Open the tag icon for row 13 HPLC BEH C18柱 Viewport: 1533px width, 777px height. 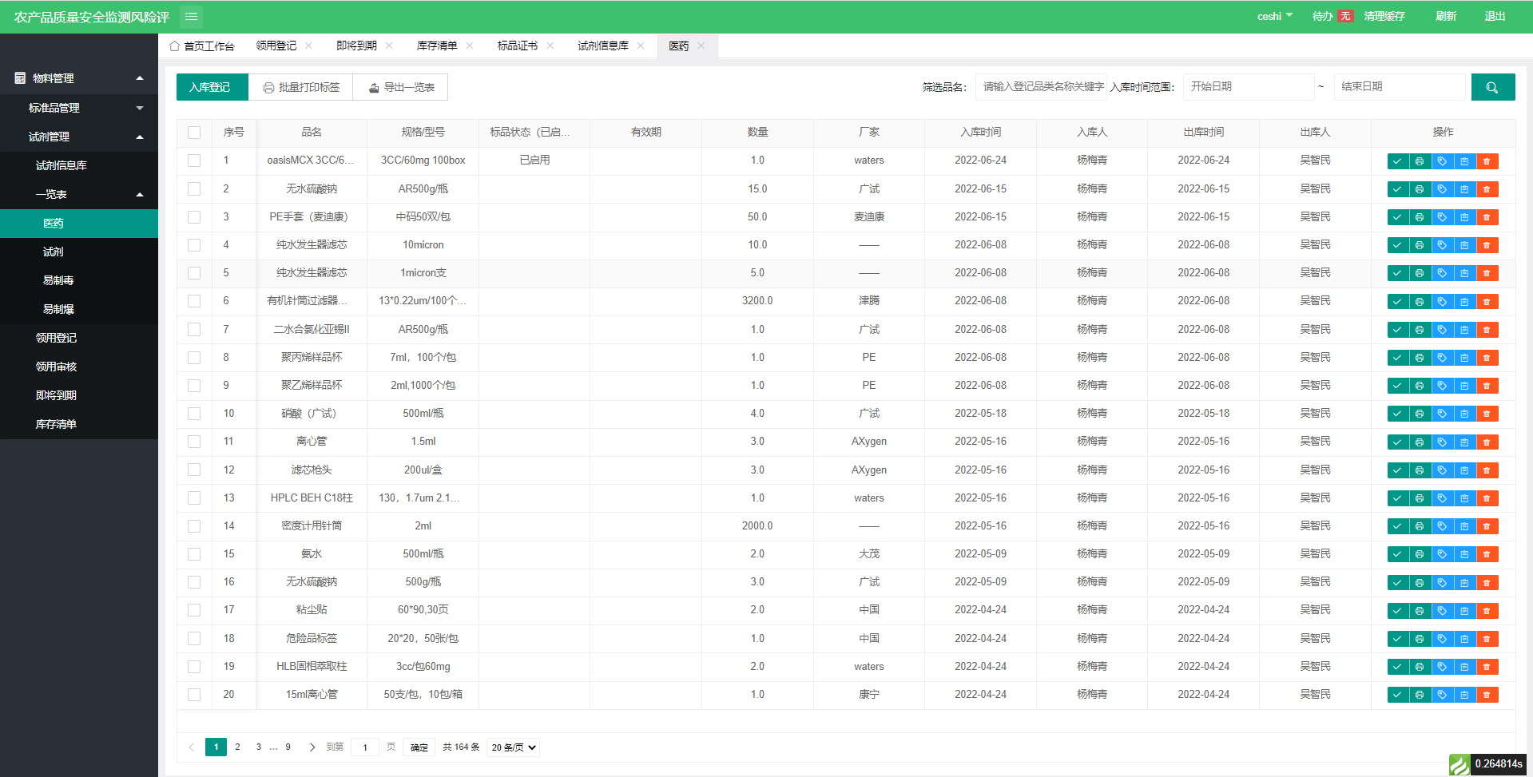click(x=1442, y=498)
